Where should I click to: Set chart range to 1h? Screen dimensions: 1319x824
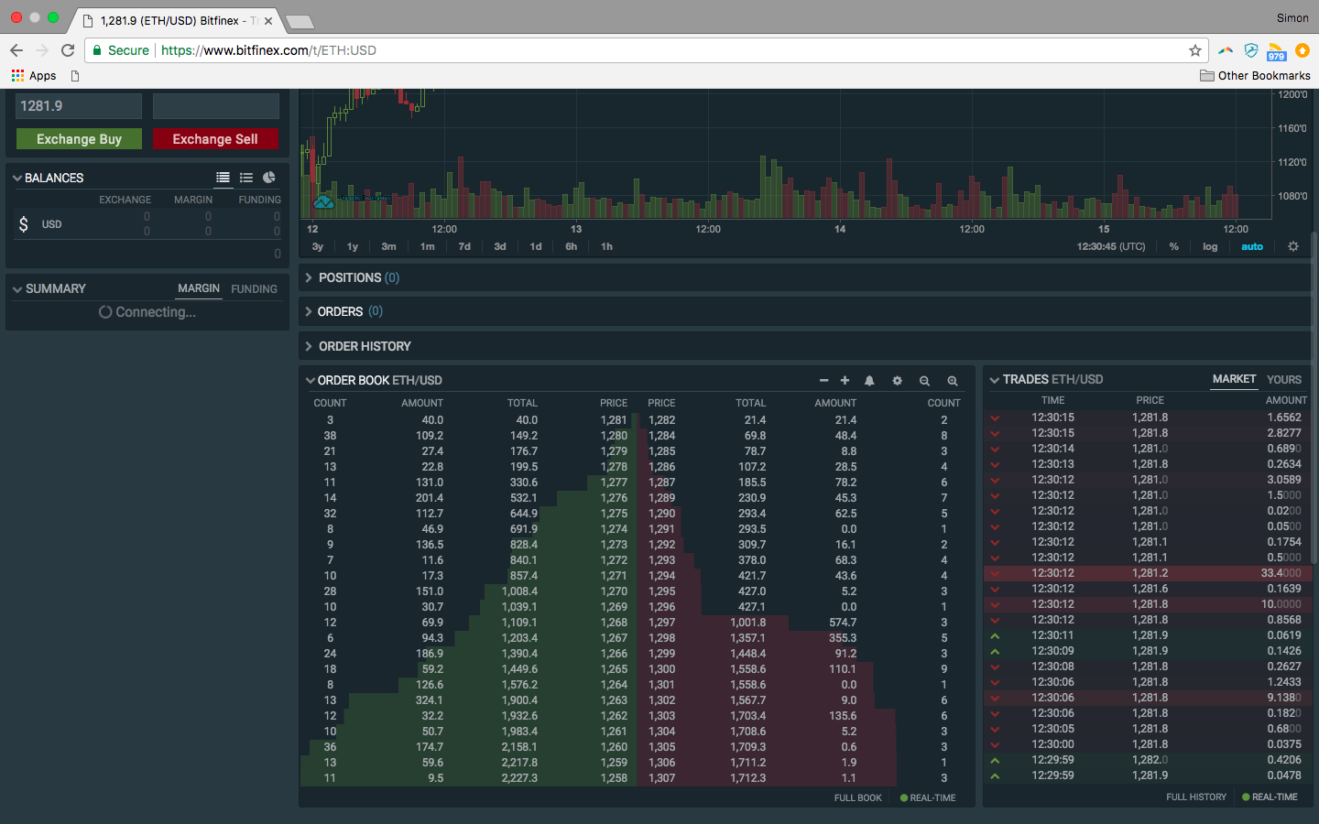tap(606, 247)
